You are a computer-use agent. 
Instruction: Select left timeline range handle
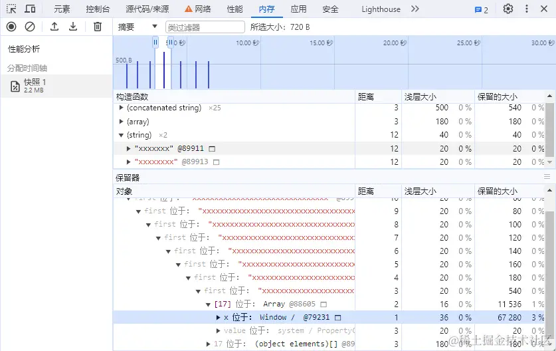click(155, 43)
